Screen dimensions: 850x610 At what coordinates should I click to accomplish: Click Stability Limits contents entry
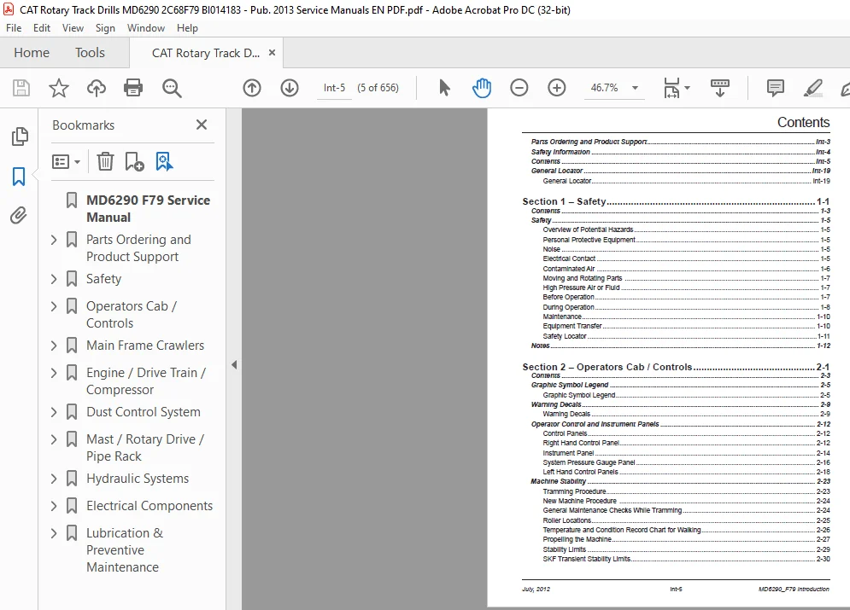[686, 549]
